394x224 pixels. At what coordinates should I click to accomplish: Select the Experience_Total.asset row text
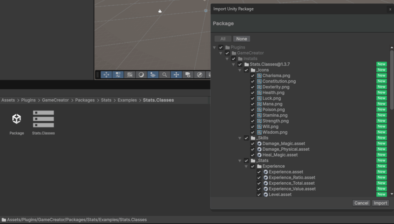(x=292, y=183)
